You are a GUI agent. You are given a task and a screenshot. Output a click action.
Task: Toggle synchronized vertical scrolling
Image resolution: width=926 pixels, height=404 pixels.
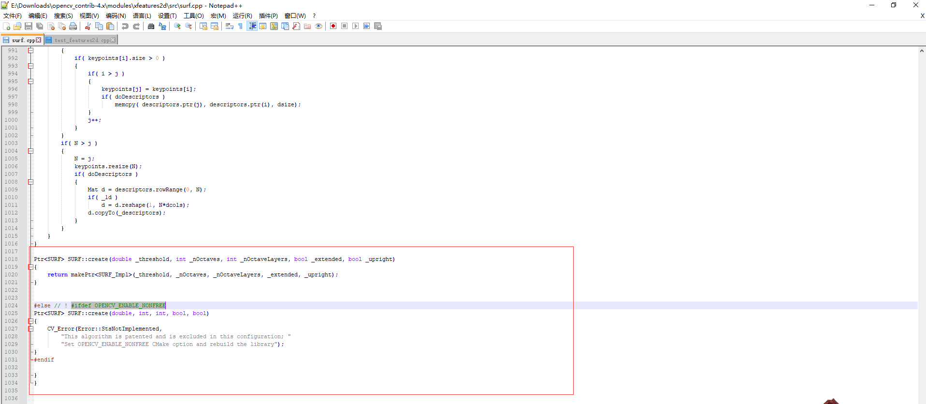point(203,26)
